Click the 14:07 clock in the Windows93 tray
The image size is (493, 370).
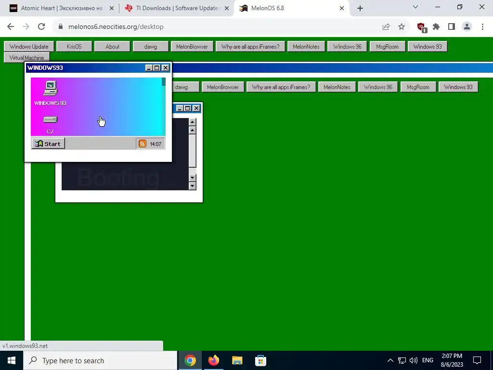tap(156, 144)
